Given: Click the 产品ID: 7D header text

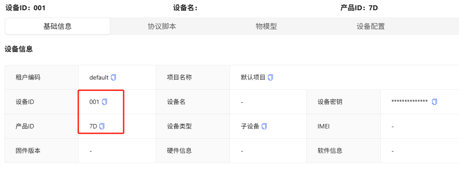Looking at the screenshot, I should (x=359, y=8).
